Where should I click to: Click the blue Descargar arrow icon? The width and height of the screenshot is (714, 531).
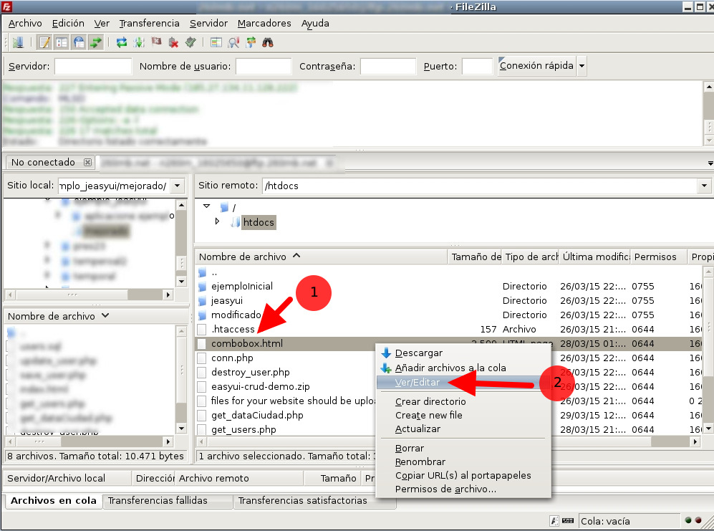386,353
